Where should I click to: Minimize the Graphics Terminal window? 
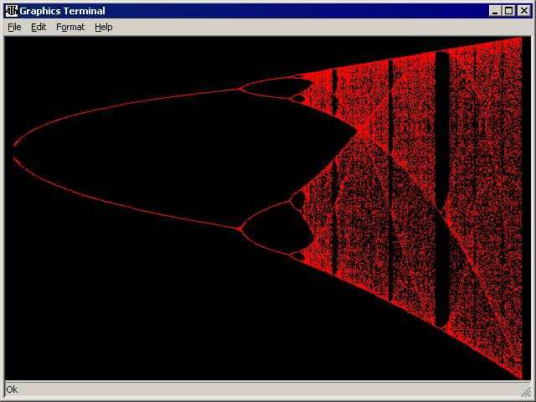pyautogui.click(x=496, y=11)
